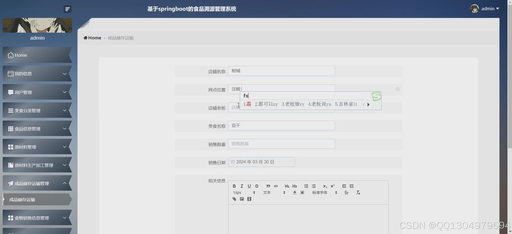
Task: Insert a blockquote in the editor
Action: [x=268, y=186]
